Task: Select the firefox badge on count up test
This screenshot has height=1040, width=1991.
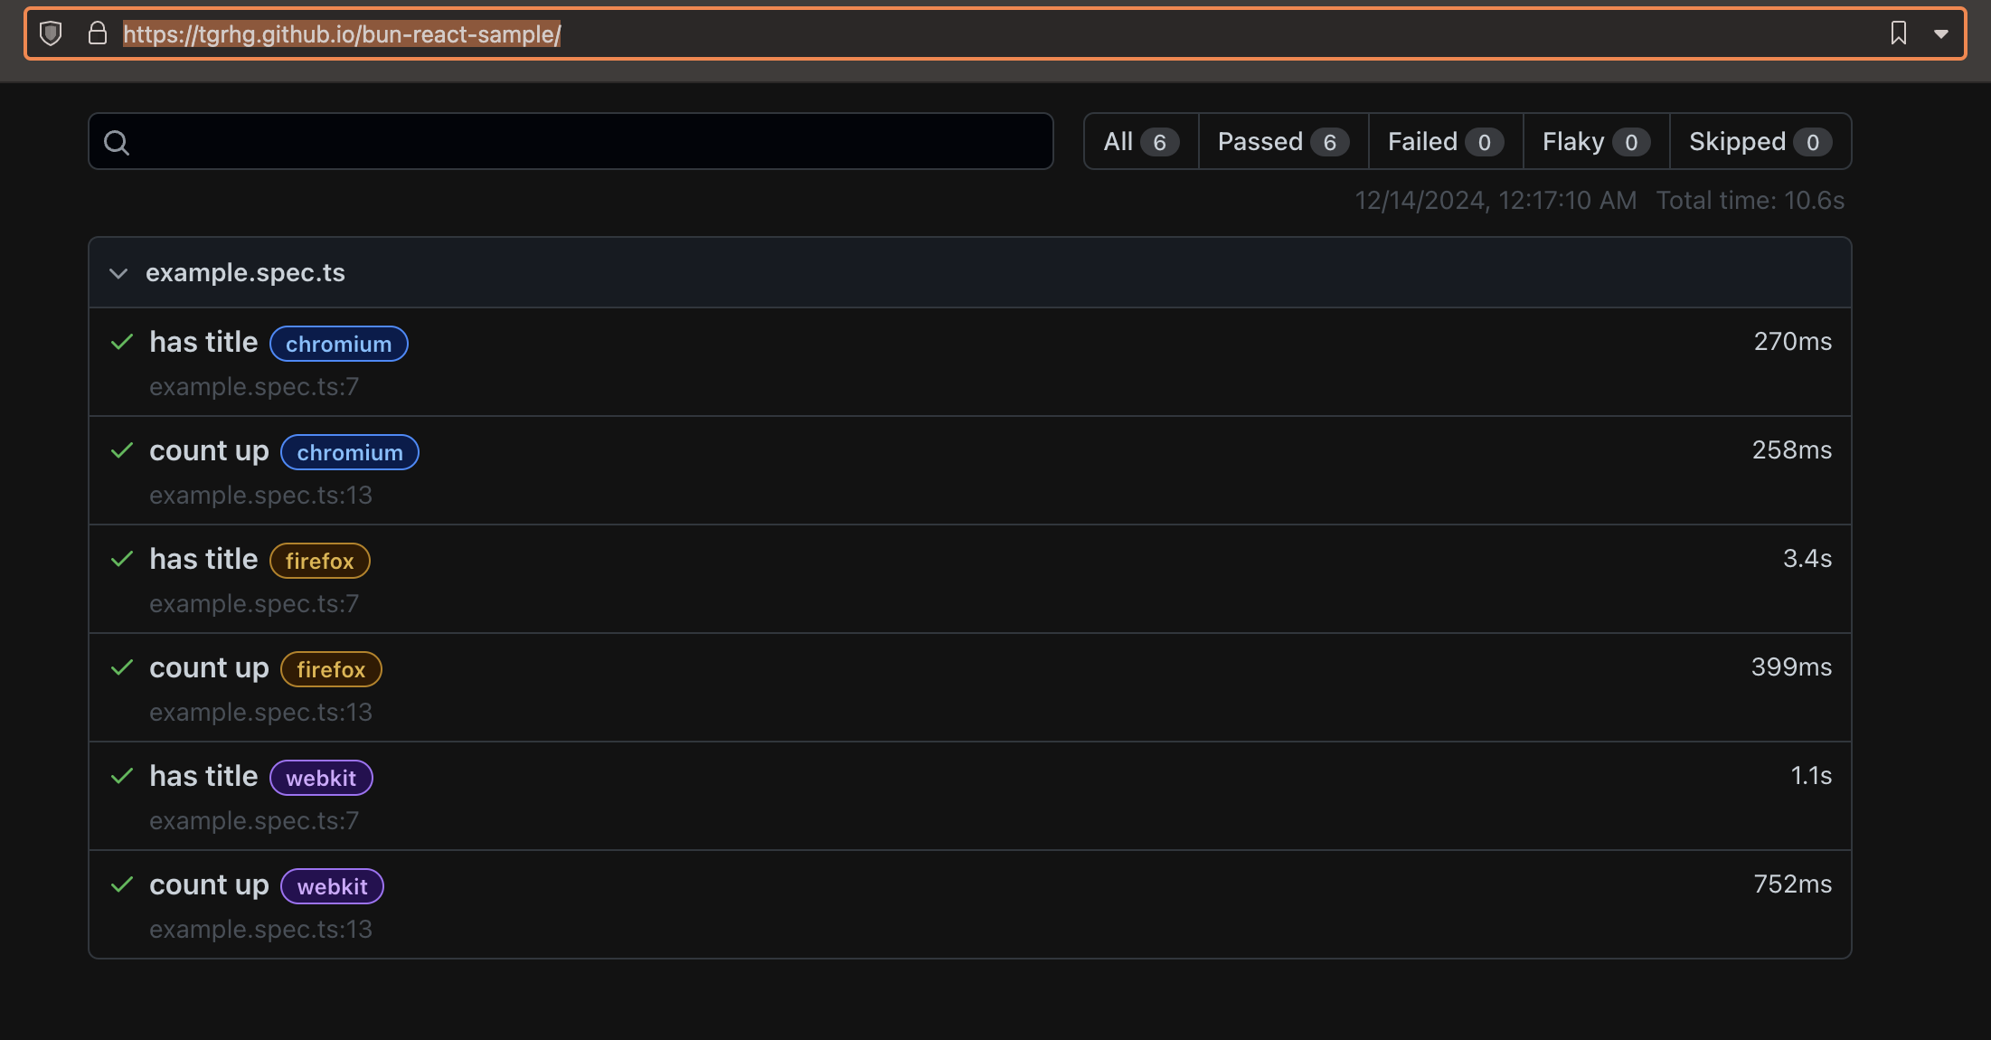Action: tap(330, 669)
